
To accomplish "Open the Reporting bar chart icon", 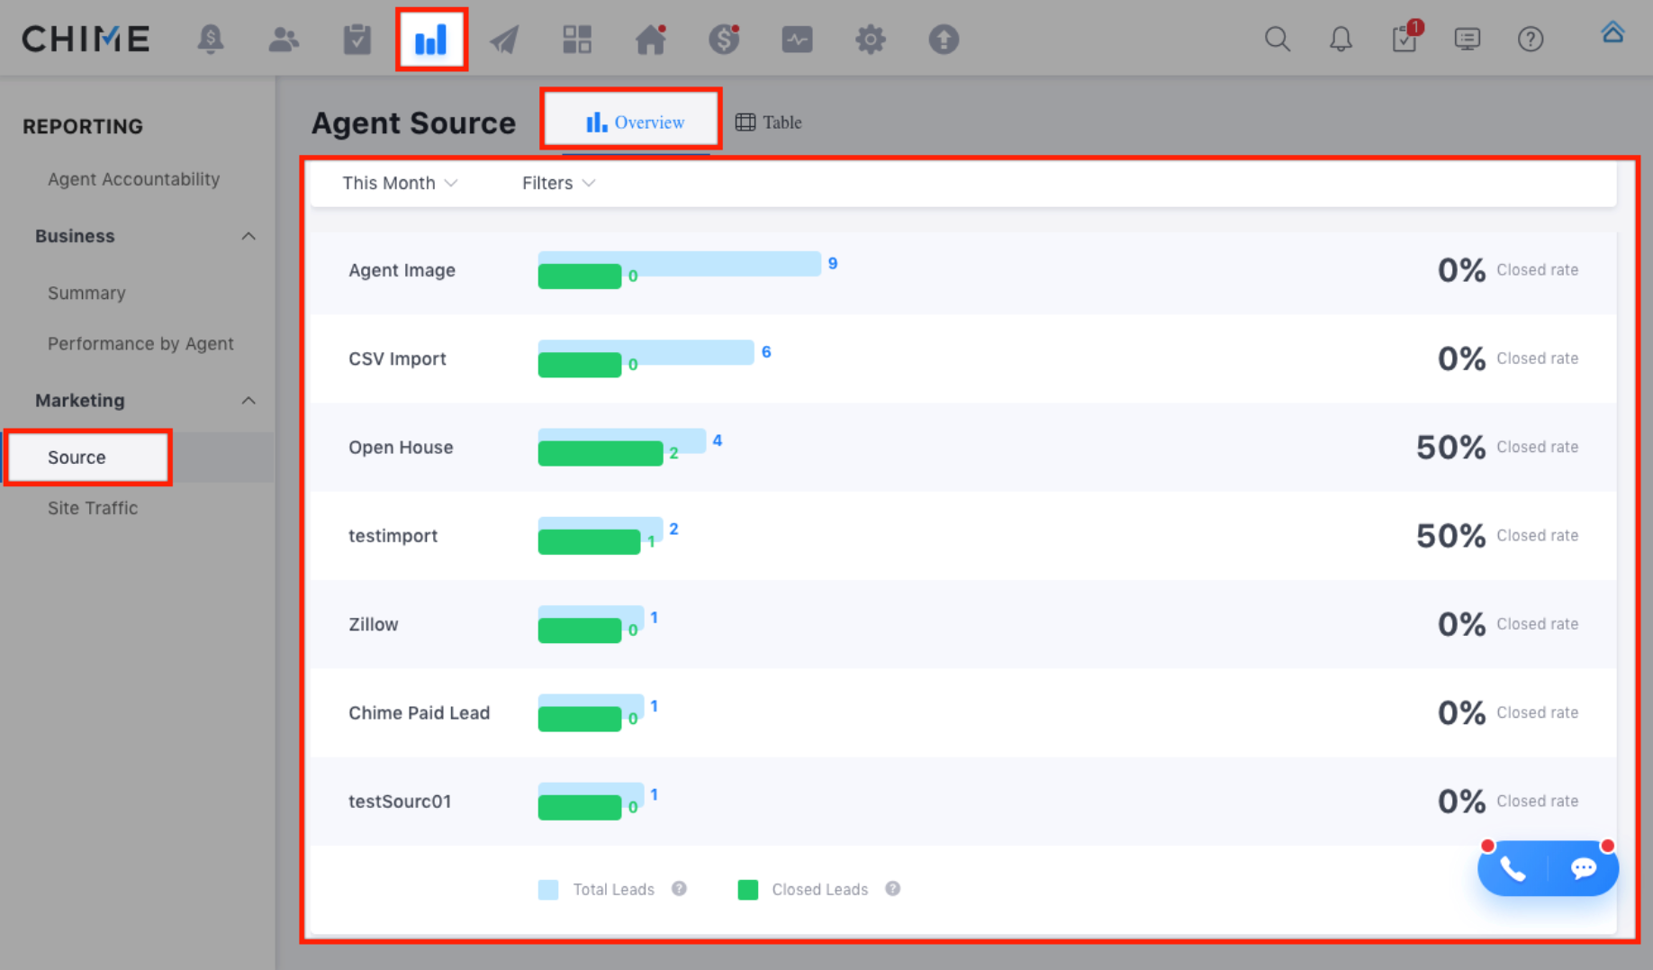I will coord(431,39).
